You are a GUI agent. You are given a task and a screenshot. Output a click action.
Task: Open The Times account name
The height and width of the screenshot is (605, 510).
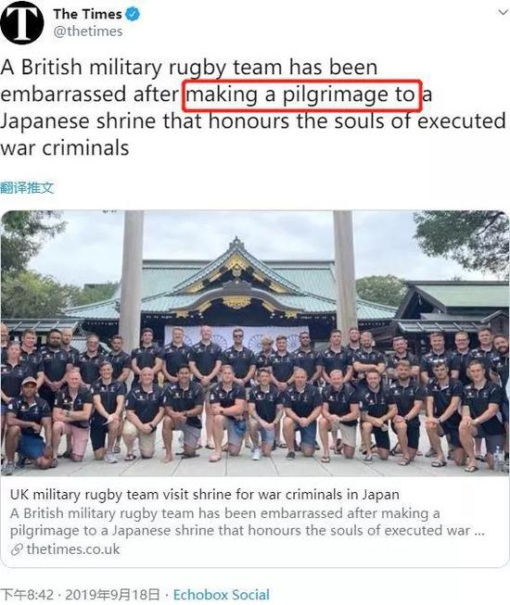(x=87, y=14)
